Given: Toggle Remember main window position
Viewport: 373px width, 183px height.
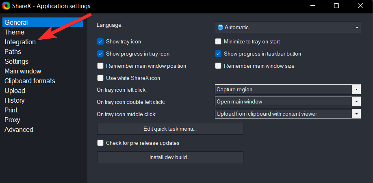Looking at the screenshot, I should tap(100, 66).
